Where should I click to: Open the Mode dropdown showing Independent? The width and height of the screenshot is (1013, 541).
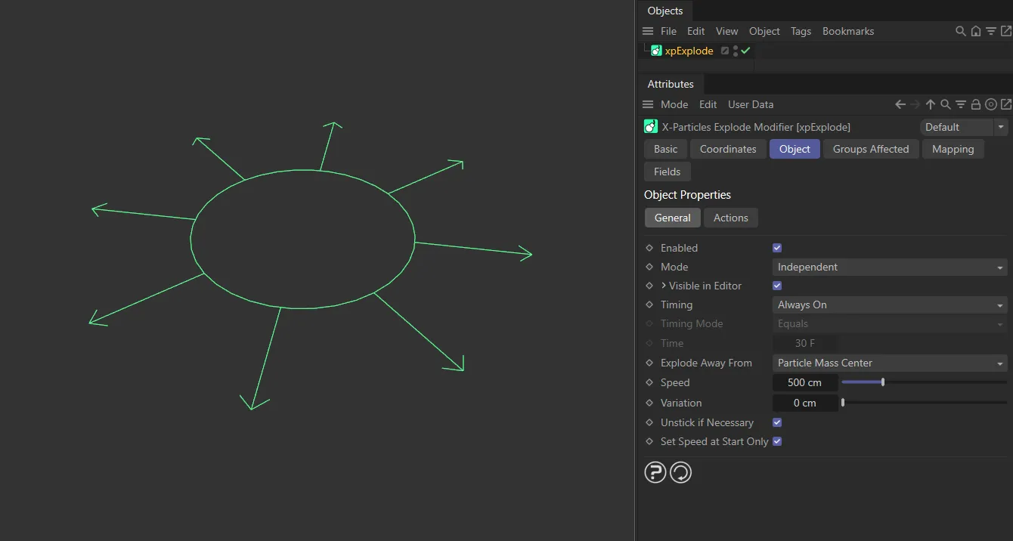[889, 267]
